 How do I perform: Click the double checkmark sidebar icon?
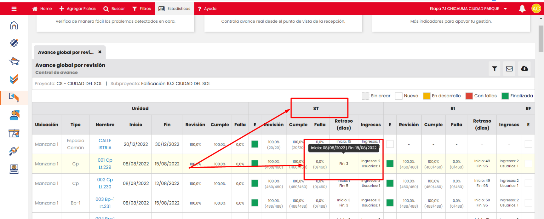tap(14, 79)
